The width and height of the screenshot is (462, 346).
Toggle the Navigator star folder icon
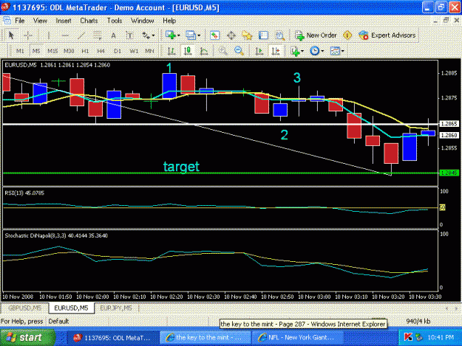(247, 35)
